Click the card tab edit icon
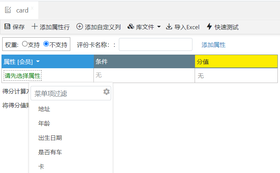Image resolution: width=280 pixels, height=173 pixels. click(x=8, y=10)
